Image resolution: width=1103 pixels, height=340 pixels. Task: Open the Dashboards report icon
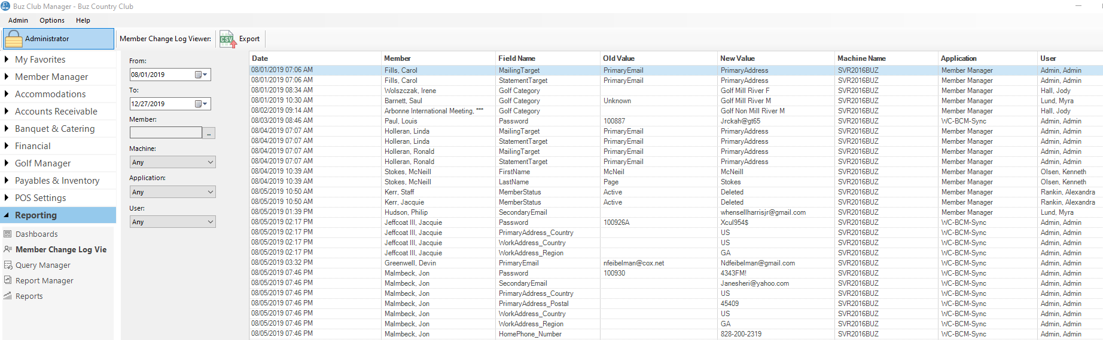8,234
